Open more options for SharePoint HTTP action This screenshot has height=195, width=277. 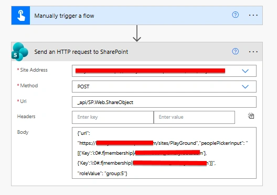pos(253,52)
